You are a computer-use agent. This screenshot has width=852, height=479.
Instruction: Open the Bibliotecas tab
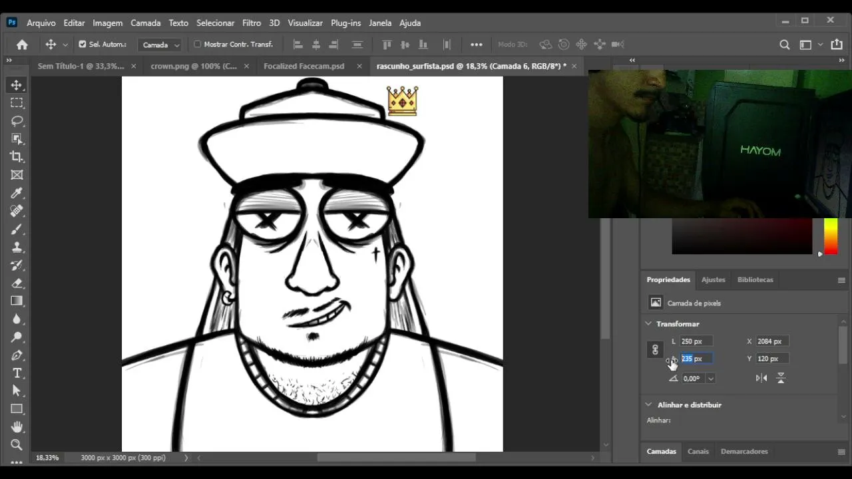[755, 279]
